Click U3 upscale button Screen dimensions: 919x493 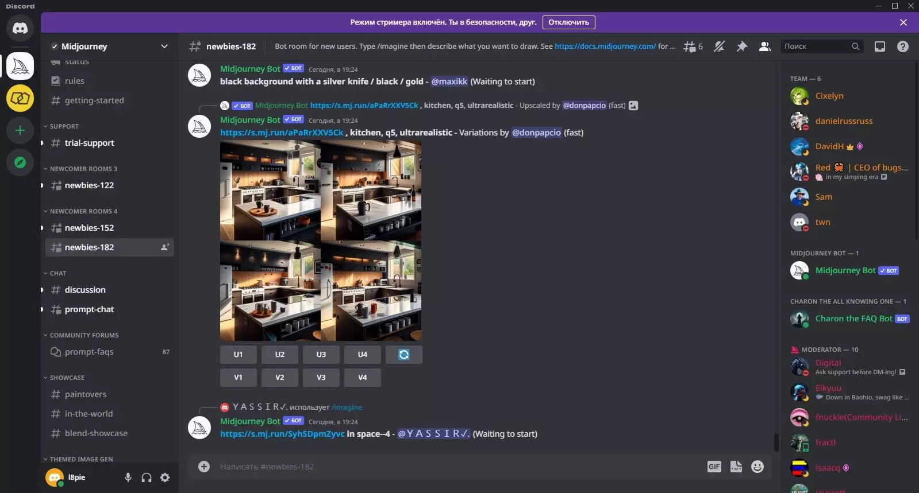[321, 355]
